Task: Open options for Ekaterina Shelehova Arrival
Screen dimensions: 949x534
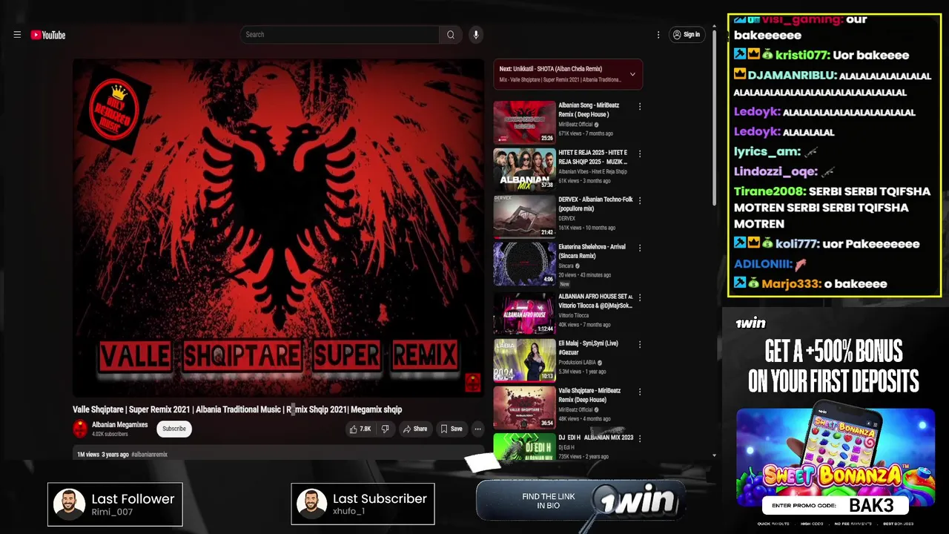Action: [640, 248]
